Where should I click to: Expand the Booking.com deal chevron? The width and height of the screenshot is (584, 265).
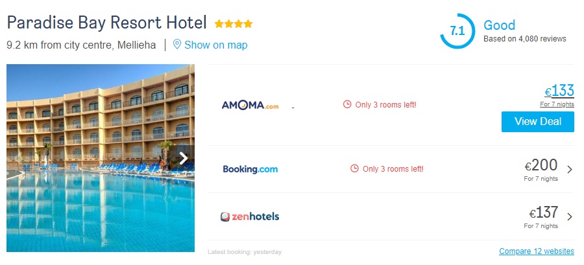click(570, 170)
